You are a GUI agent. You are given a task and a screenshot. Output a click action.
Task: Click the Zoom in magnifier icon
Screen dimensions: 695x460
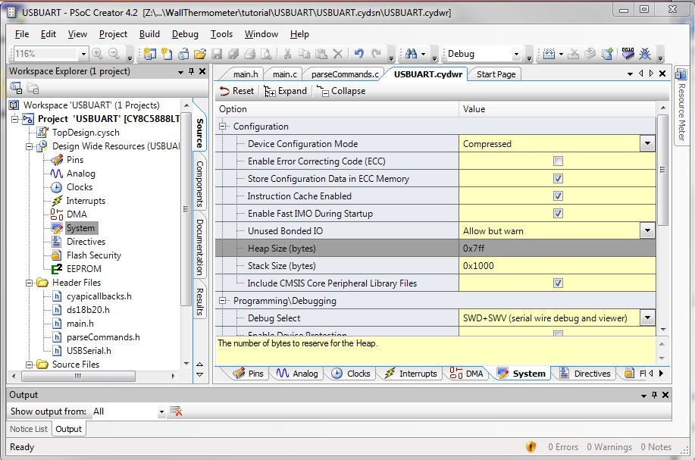point(98,54)
